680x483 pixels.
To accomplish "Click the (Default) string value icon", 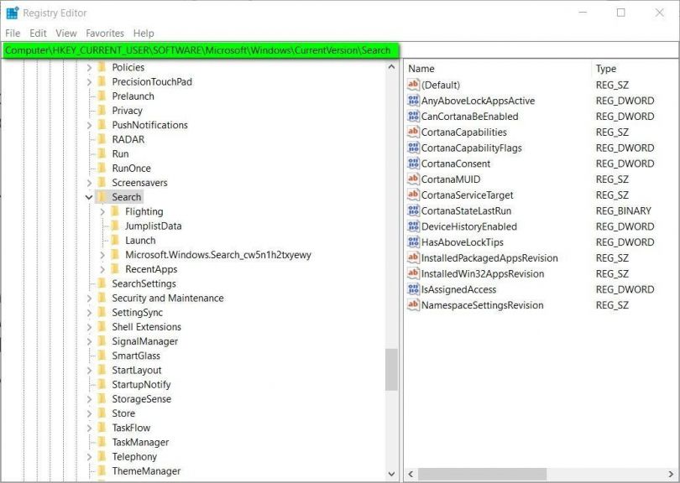I will (x=412, y=85).
